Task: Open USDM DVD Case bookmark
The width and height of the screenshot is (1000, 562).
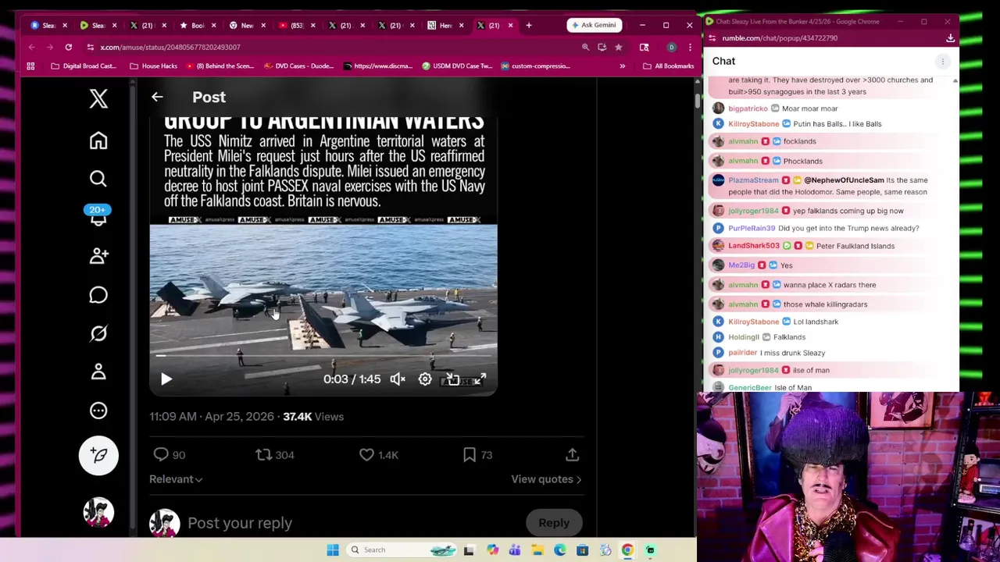Action: pyautogui.click(x=458, y=66)
